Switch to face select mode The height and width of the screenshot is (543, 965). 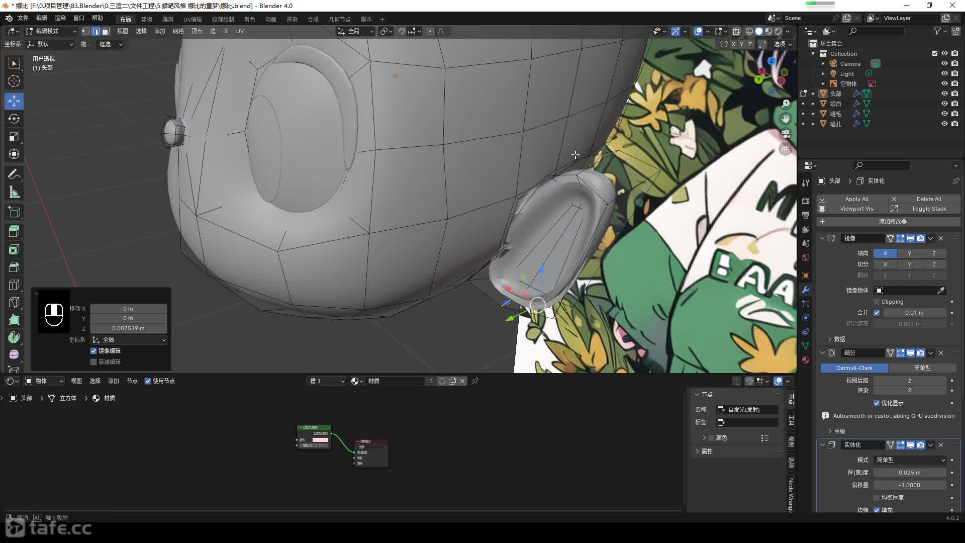(x=106, y=31)
